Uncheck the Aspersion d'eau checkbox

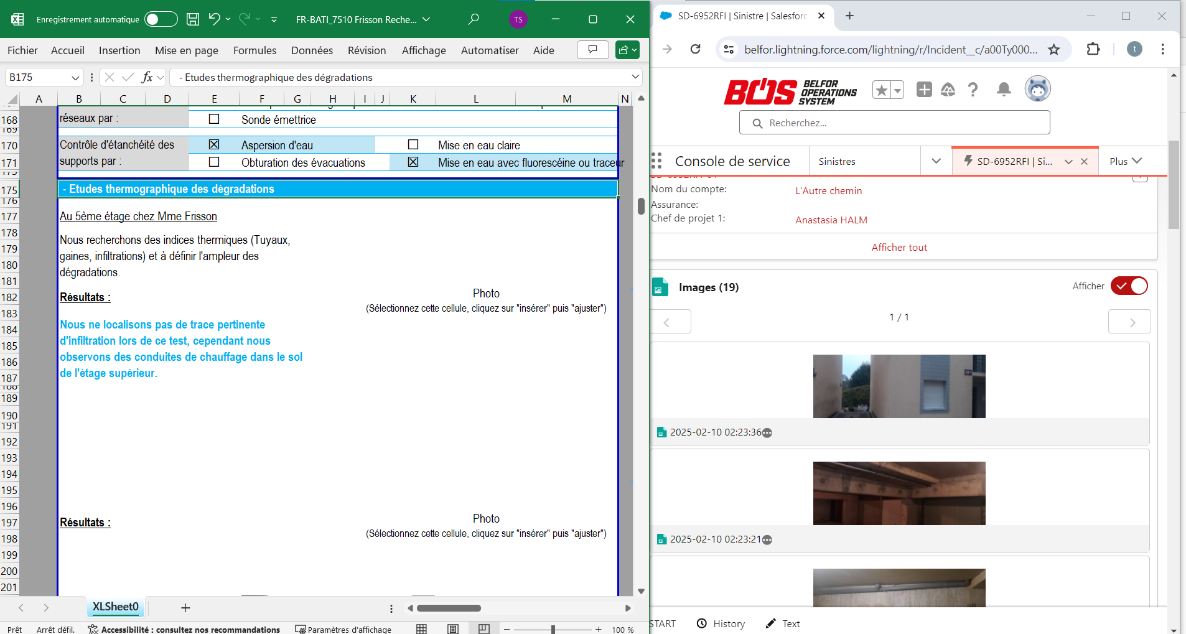click(x=214, y=144)
